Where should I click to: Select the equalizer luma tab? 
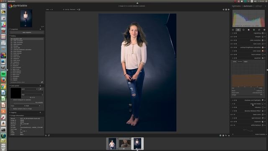(x=234, y=62)
